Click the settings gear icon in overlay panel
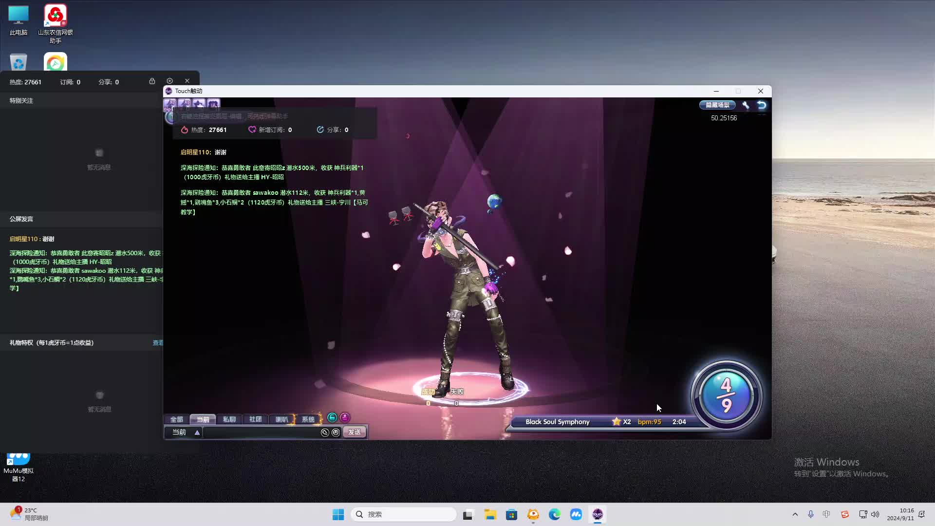 (169, 81)
